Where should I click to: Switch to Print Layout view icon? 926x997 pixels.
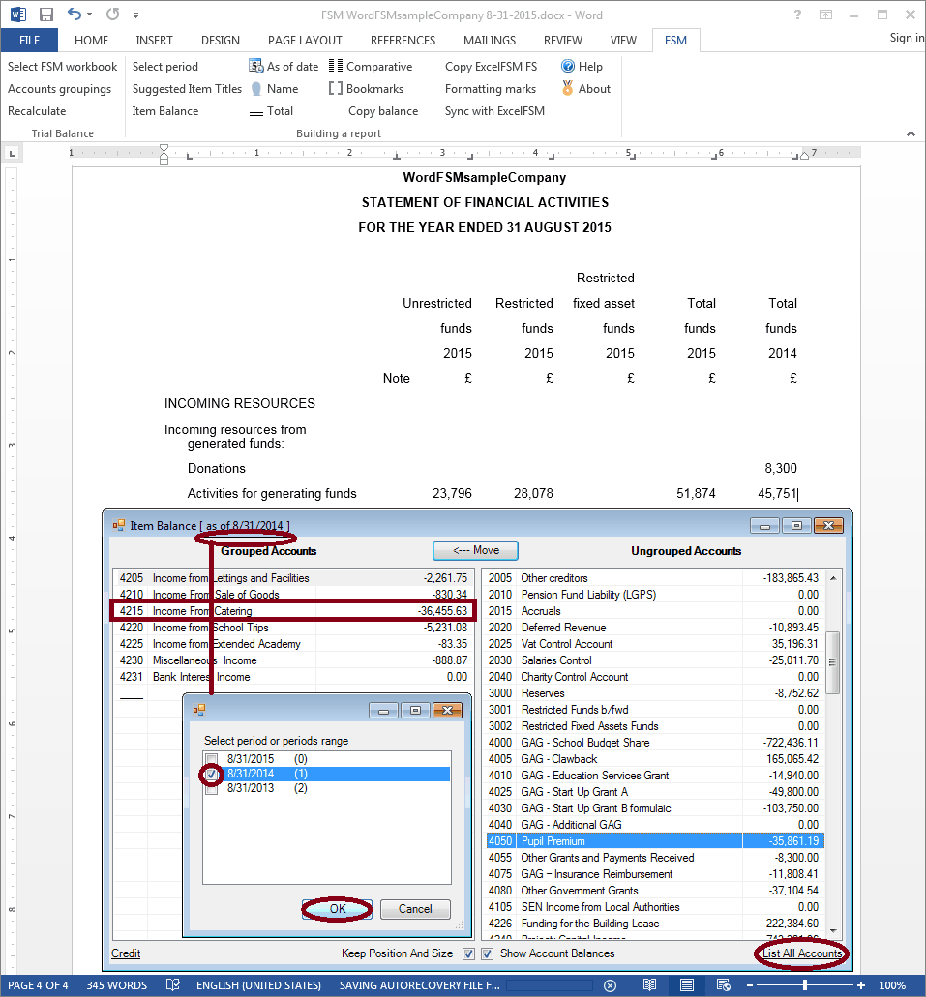coord(687,985)
